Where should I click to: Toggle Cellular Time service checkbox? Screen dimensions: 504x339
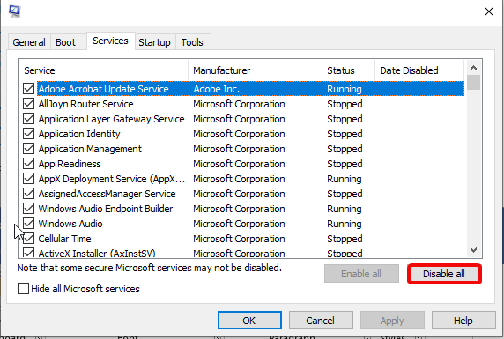(28, 239)
